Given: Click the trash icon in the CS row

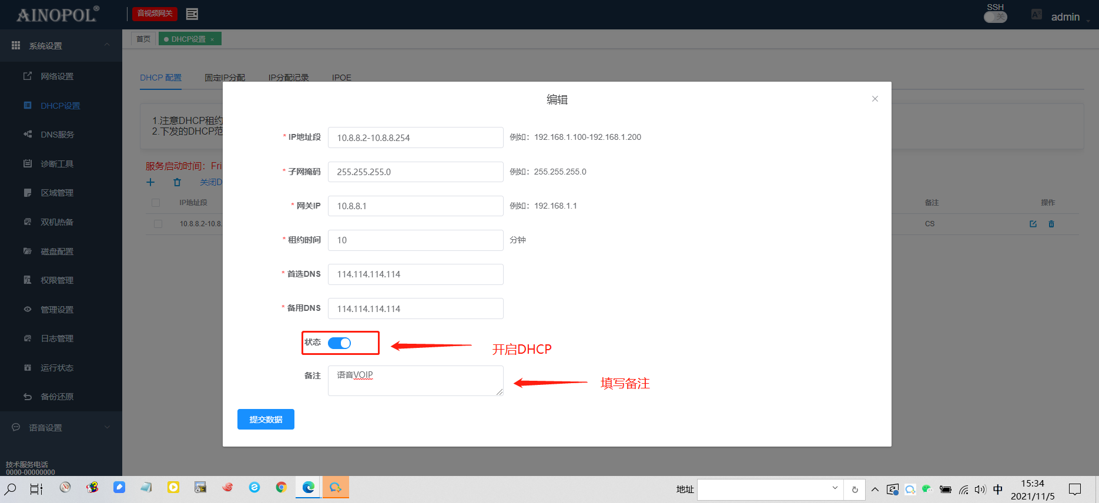Looking at the screenshot, I should point(1051,224).
